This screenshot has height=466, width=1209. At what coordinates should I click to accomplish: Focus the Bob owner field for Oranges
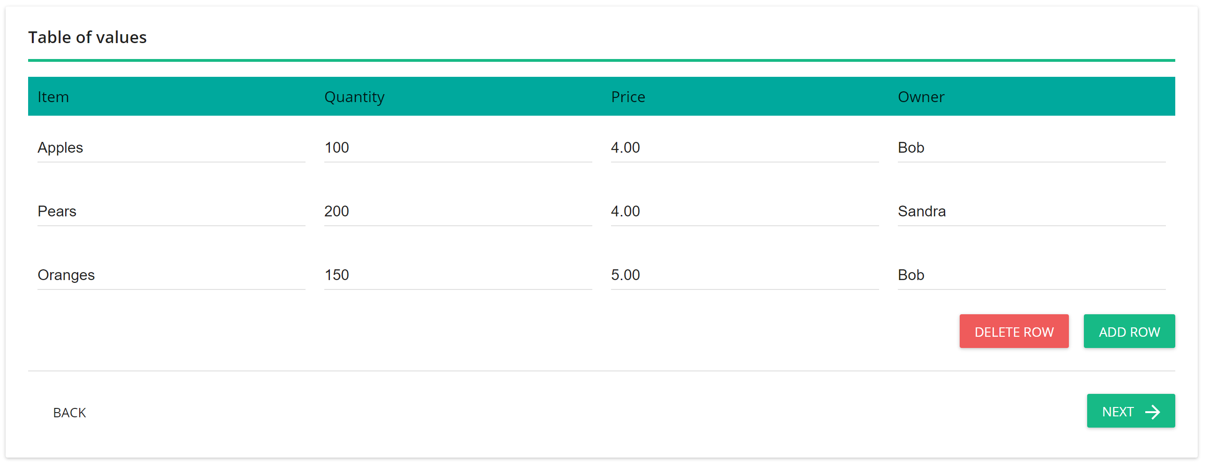pos(1031,275)
